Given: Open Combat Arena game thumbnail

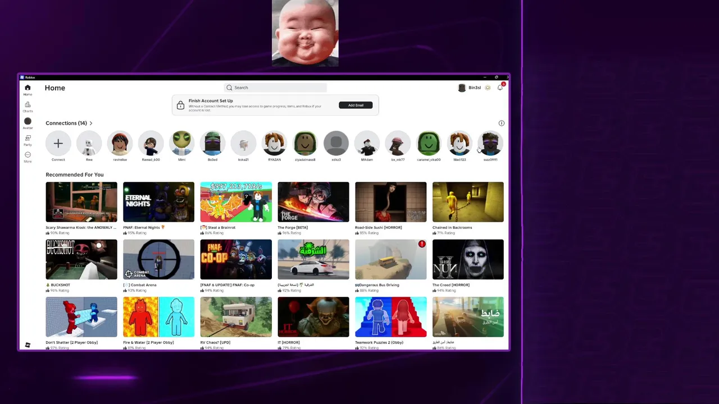Looking at the screenshot, I should 158,259.
